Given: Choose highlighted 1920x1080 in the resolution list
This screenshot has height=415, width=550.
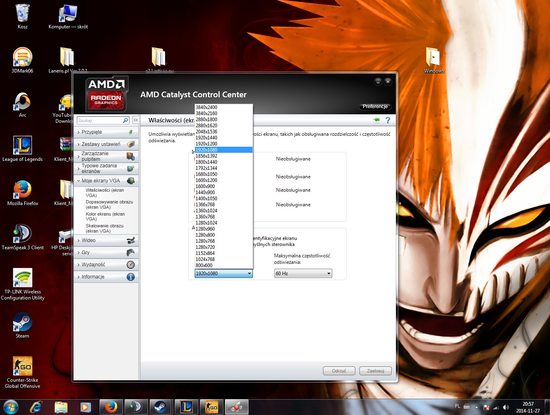Looking at the screenshot, I should (x=224, y=150).
